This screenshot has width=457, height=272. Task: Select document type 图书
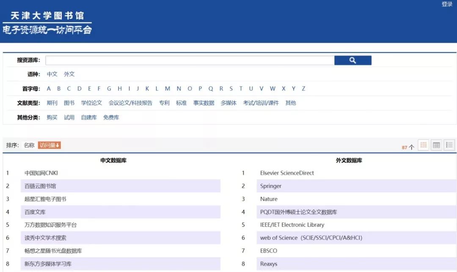click(69, 103)
